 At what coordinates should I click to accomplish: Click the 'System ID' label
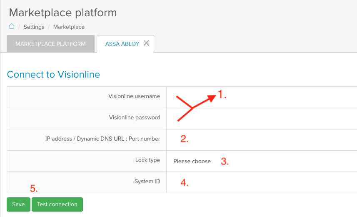click(147, 182)
